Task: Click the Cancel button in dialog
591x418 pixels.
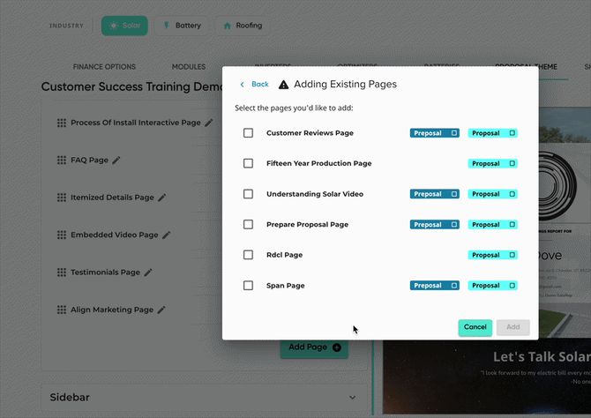Action: 475,327
